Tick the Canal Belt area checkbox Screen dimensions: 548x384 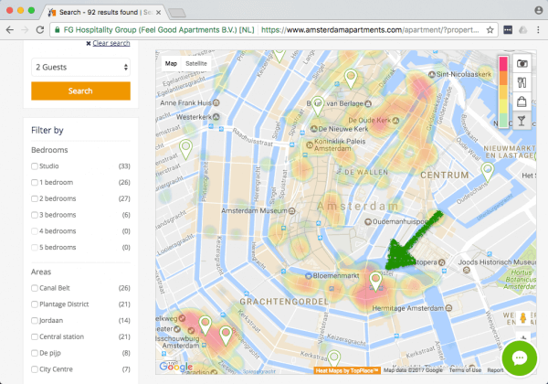(35, 288)
